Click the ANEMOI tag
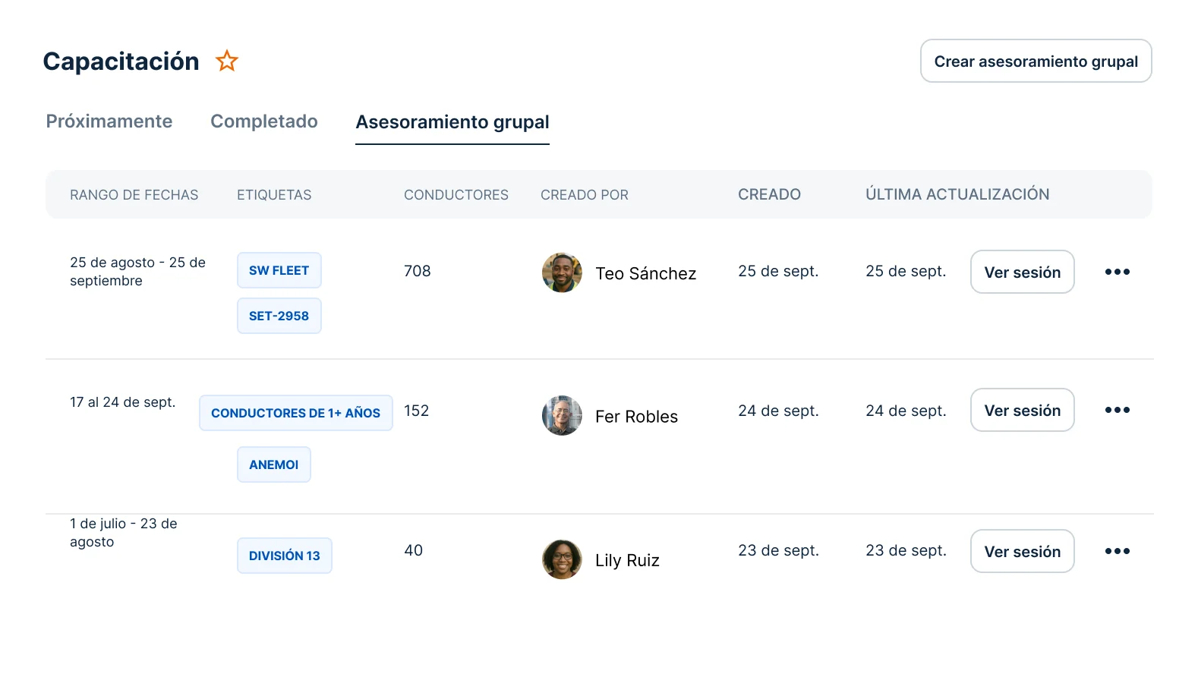 pyautogui.click(x=274, y=465)
